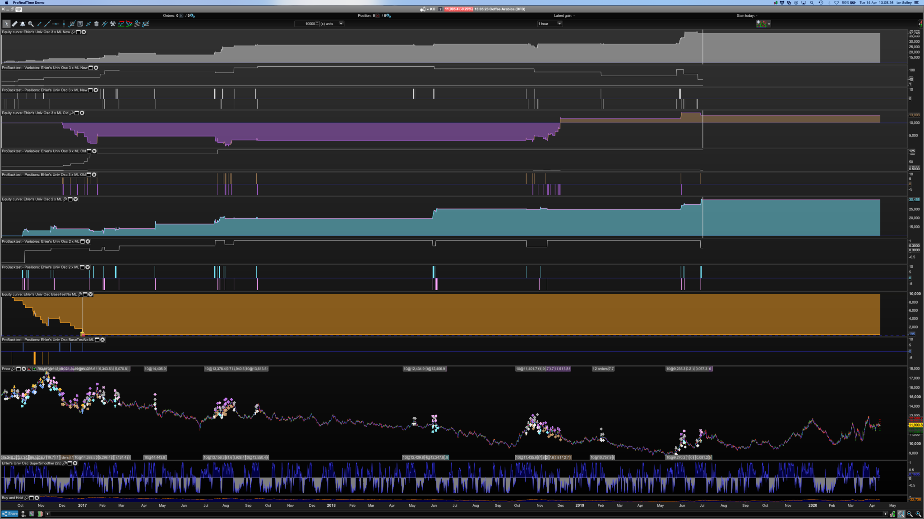Expand the add indicator dropdown arrow
The width and height of the screenshot is (924, 519).
tap(769, 24)
